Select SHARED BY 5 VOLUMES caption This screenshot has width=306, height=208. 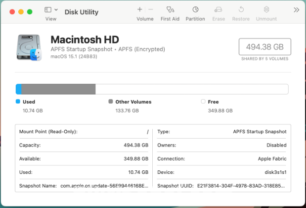click(x=265, y=59)
